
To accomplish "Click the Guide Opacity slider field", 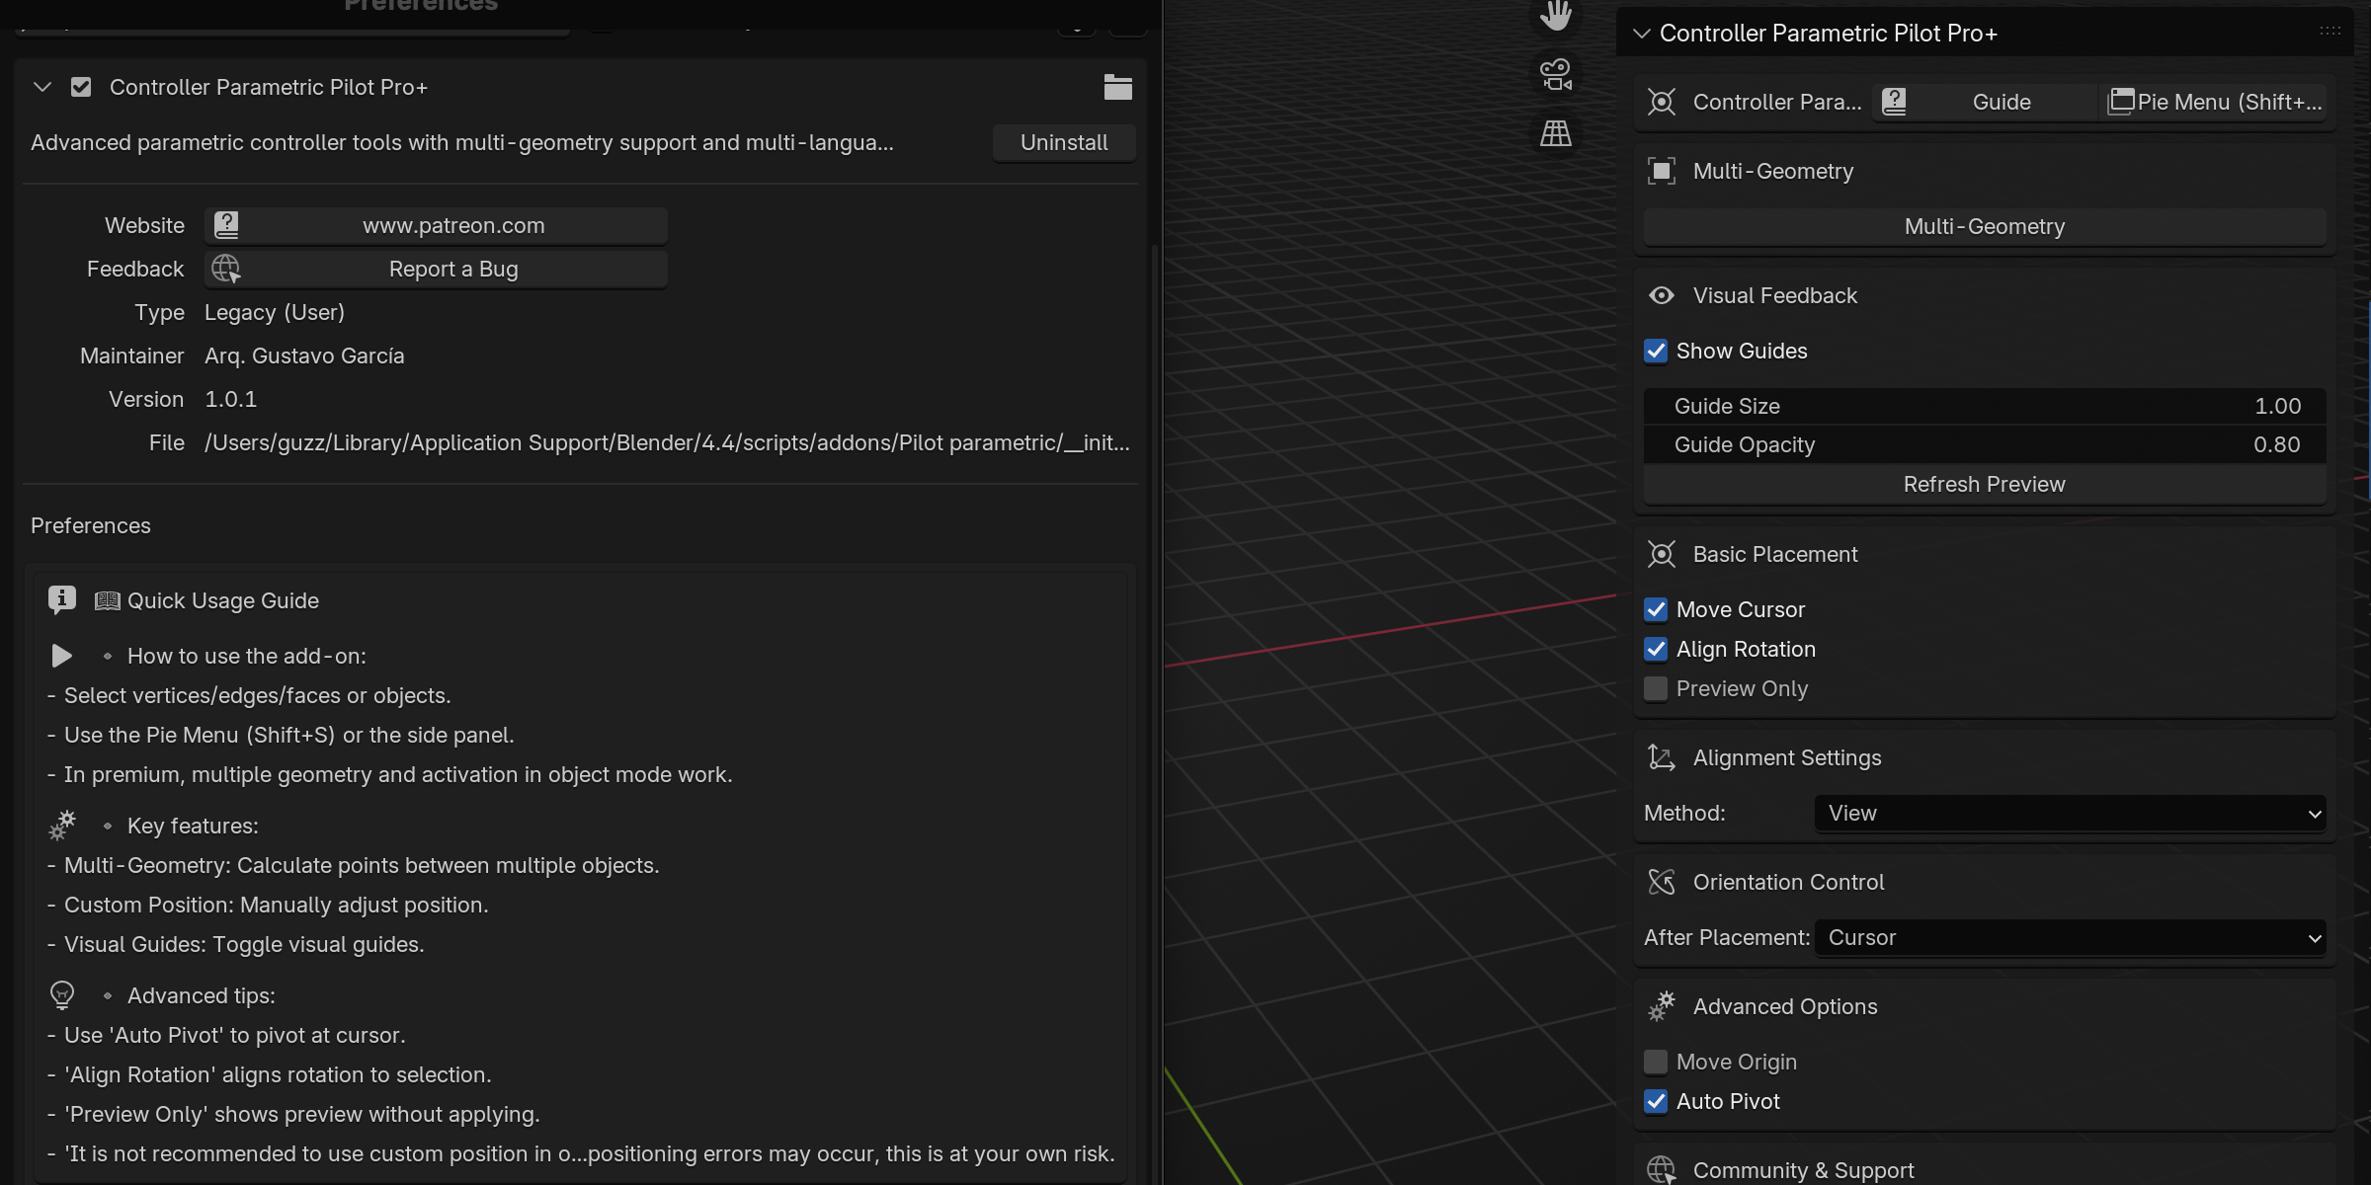I will tap(1985, 444).
